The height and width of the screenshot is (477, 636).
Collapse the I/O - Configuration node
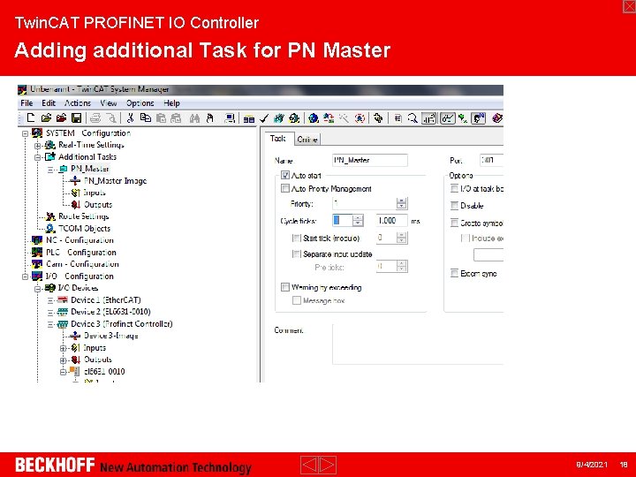point(25,276)
